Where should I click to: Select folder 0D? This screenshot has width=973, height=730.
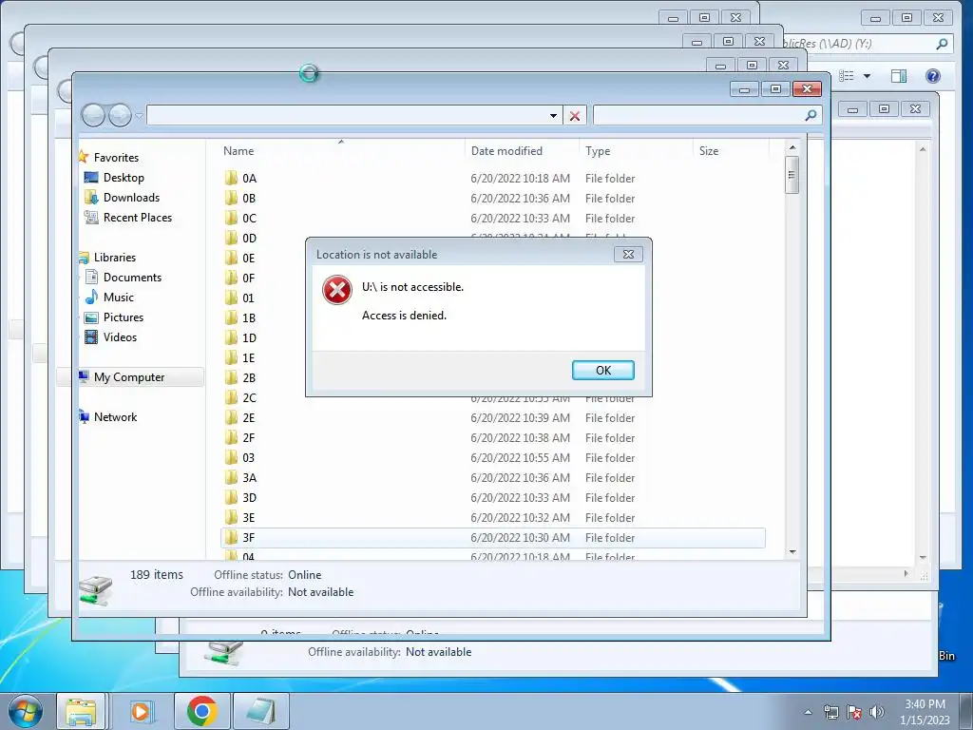249,238
